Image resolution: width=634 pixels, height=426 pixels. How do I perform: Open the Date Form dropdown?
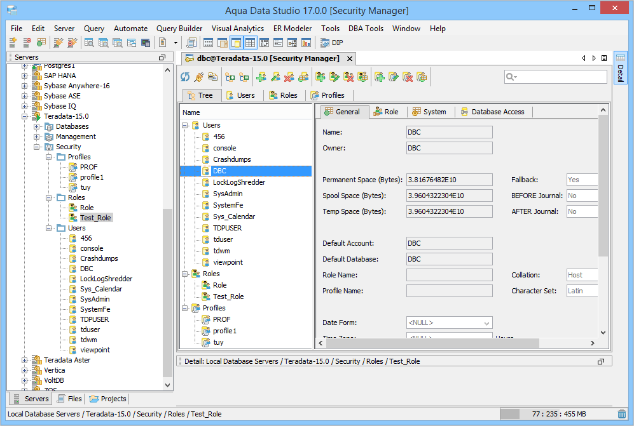click(486, 323)
